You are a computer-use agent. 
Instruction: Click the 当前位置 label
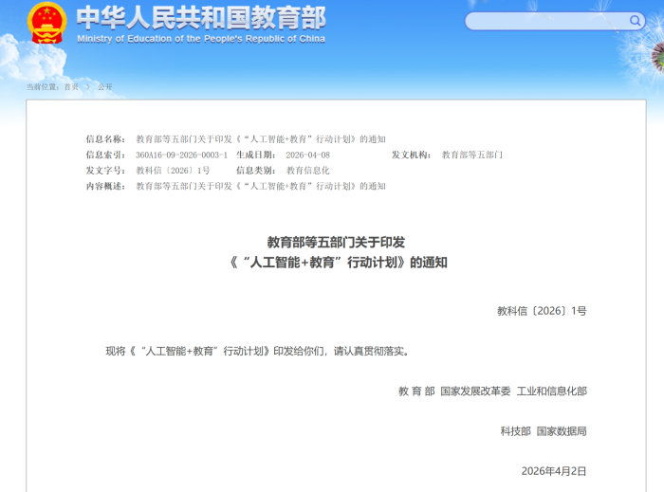coord(43,86)
